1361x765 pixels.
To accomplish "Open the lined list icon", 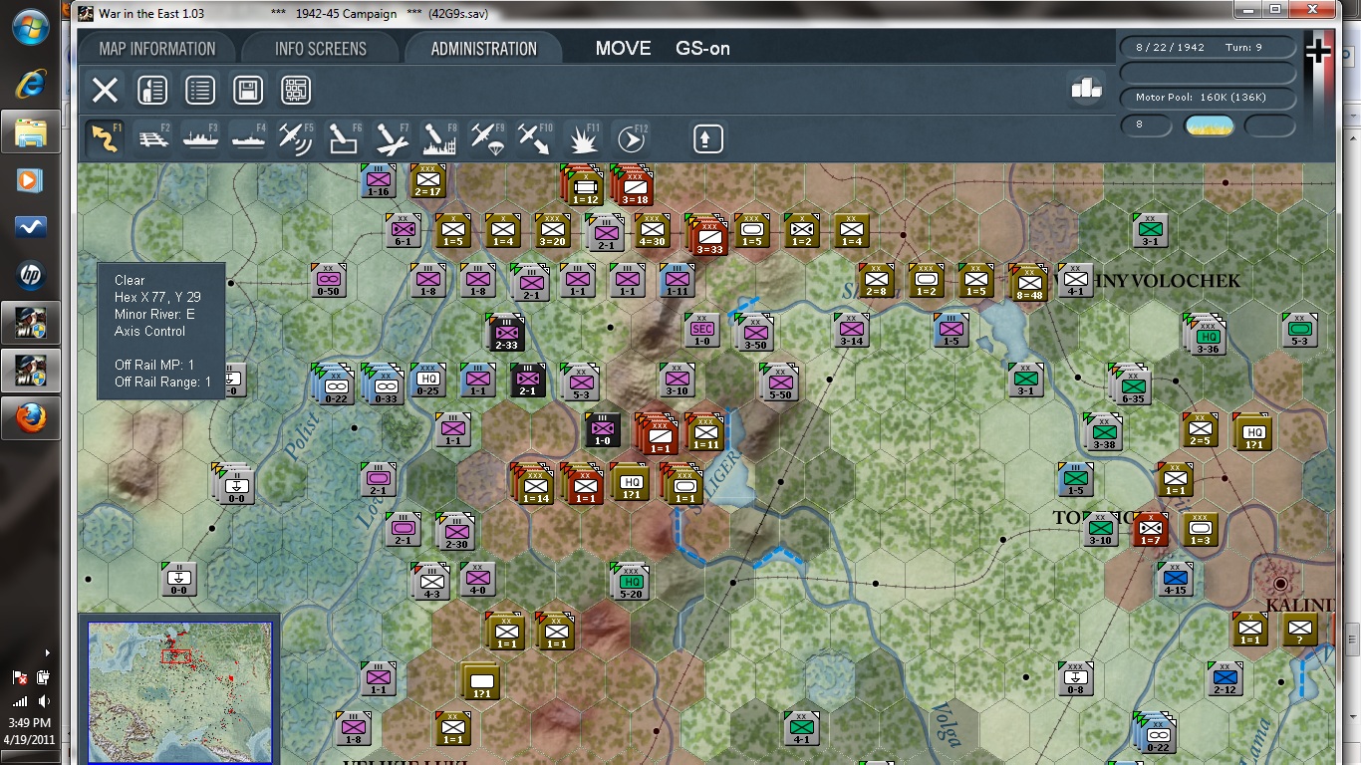I will pyautogui.click(x=200, y=91).
